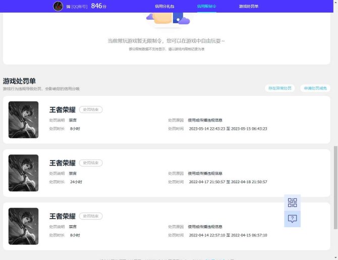Switch to the 信用分礼包 tab
This screenshot has width=338, height=260.
click(x=164, y=6)
